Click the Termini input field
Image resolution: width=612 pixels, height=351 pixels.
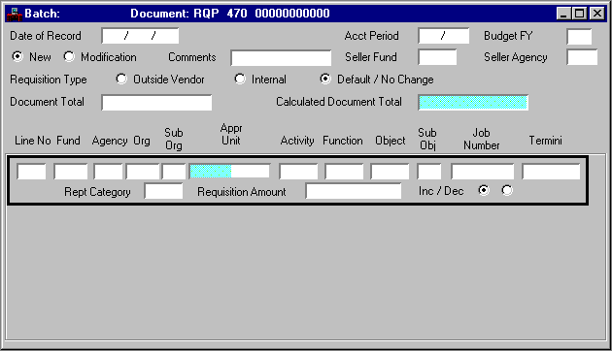coord(551,172)
